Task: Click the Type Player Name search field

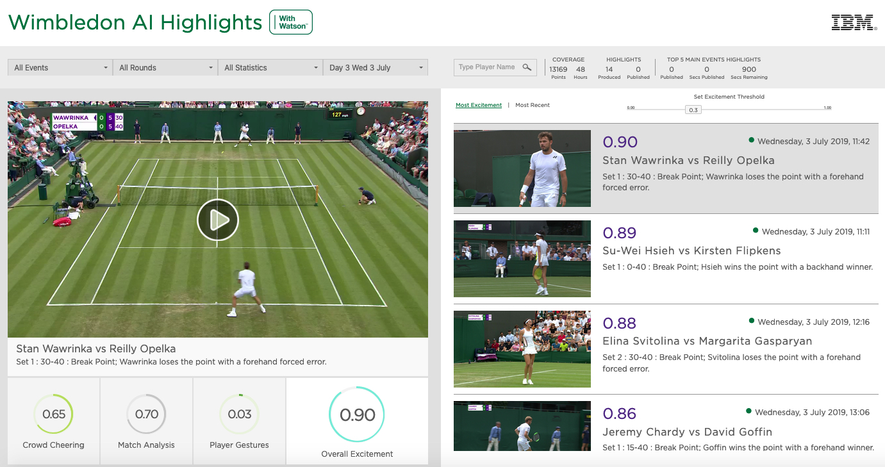Action: tap(495, 67)
